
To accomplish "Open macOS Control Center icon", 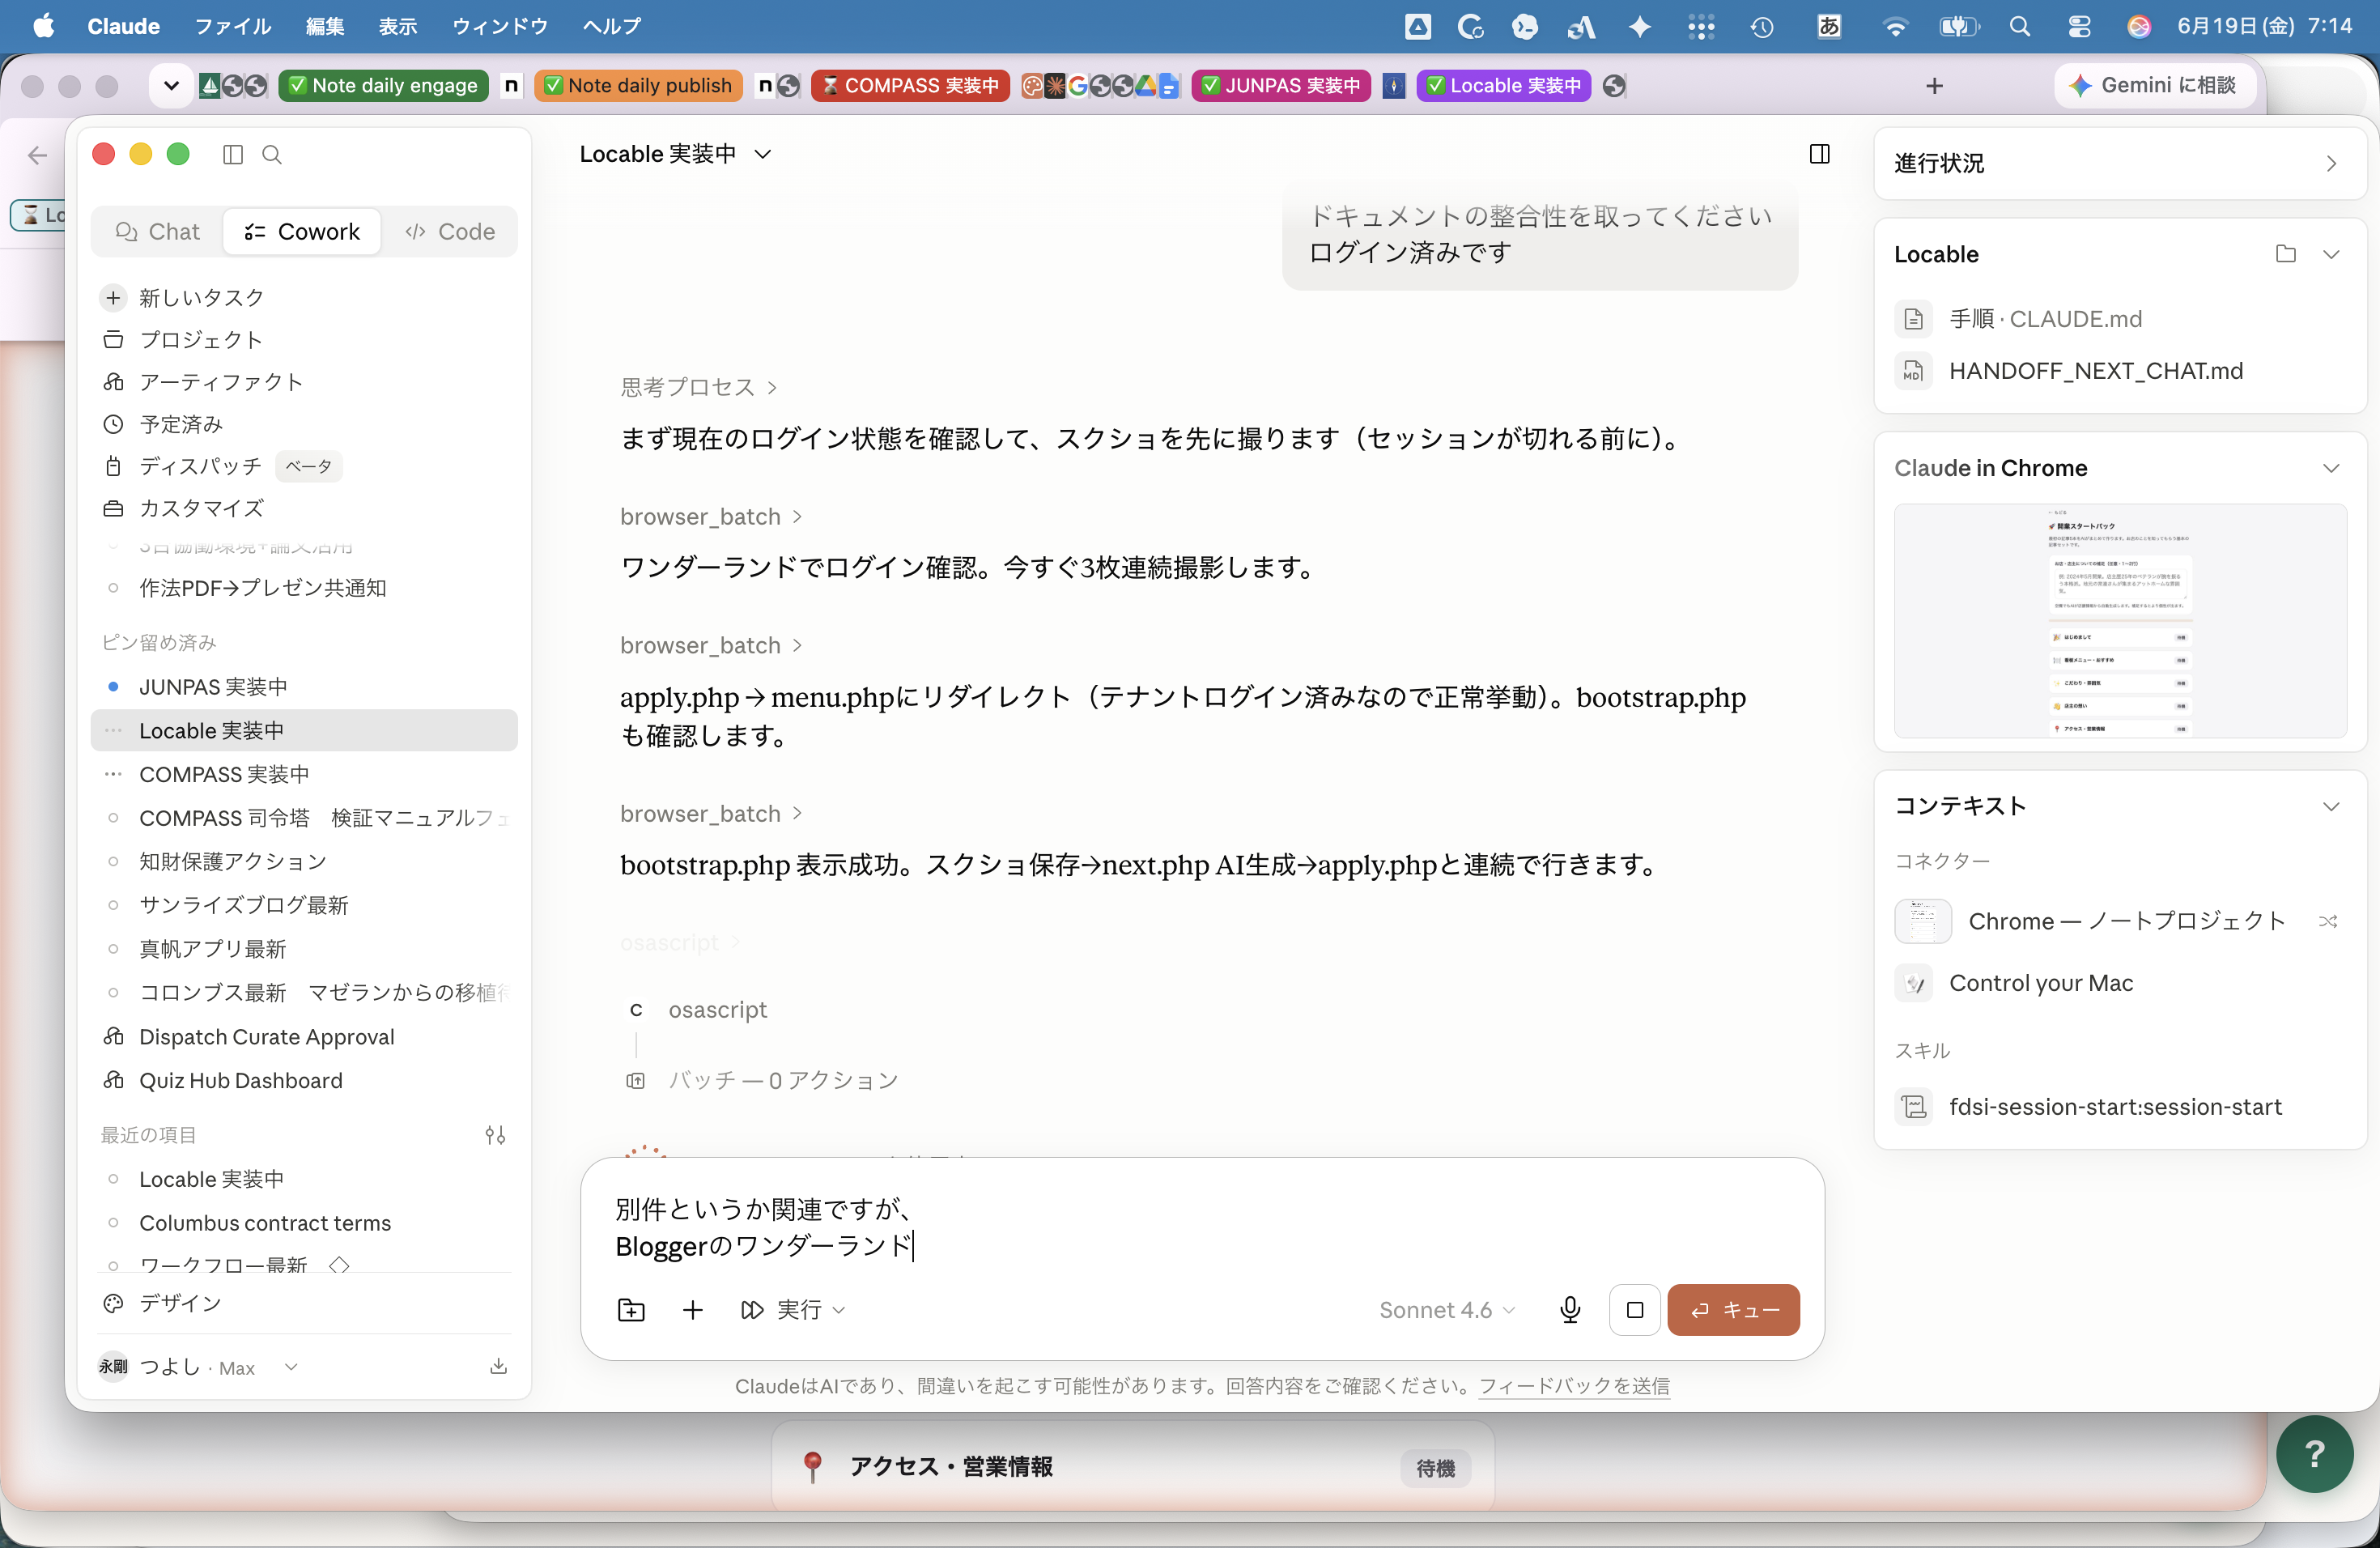I will pyautogui.click(x=2079, y=27).
